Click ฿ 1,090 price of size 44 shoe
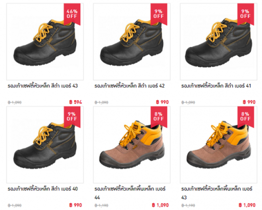 point(160,205)
